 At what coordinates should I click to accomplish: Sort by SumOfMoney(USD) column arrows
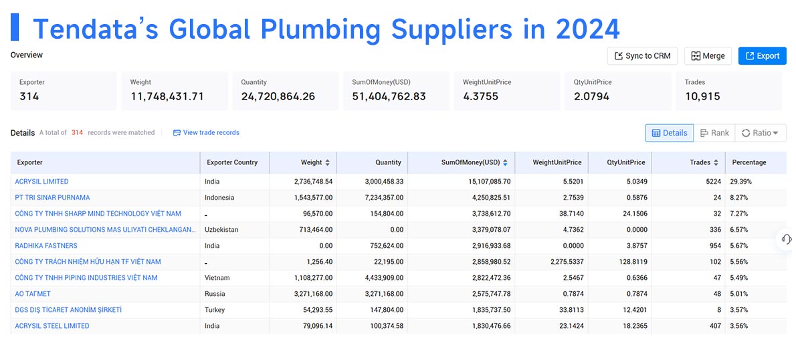[505, 163]
